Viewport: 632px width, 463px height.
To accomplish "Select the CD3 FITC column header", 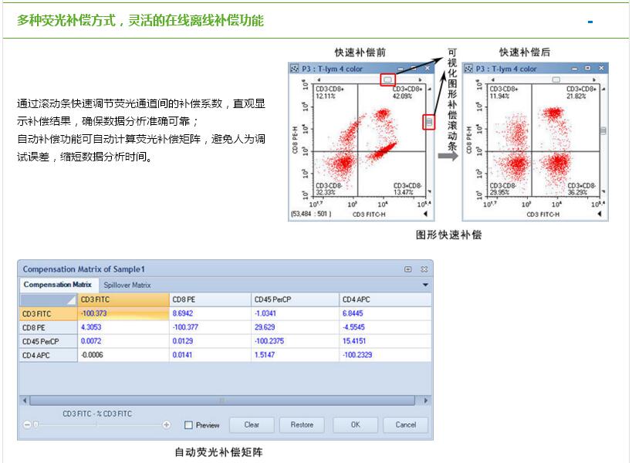I will coord(123,300).
